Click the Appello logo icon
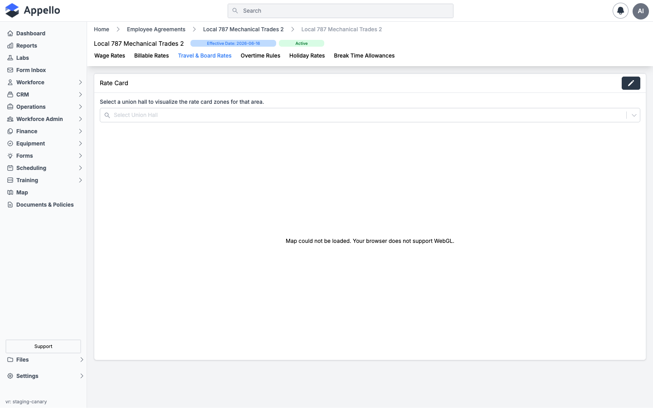 12,10
